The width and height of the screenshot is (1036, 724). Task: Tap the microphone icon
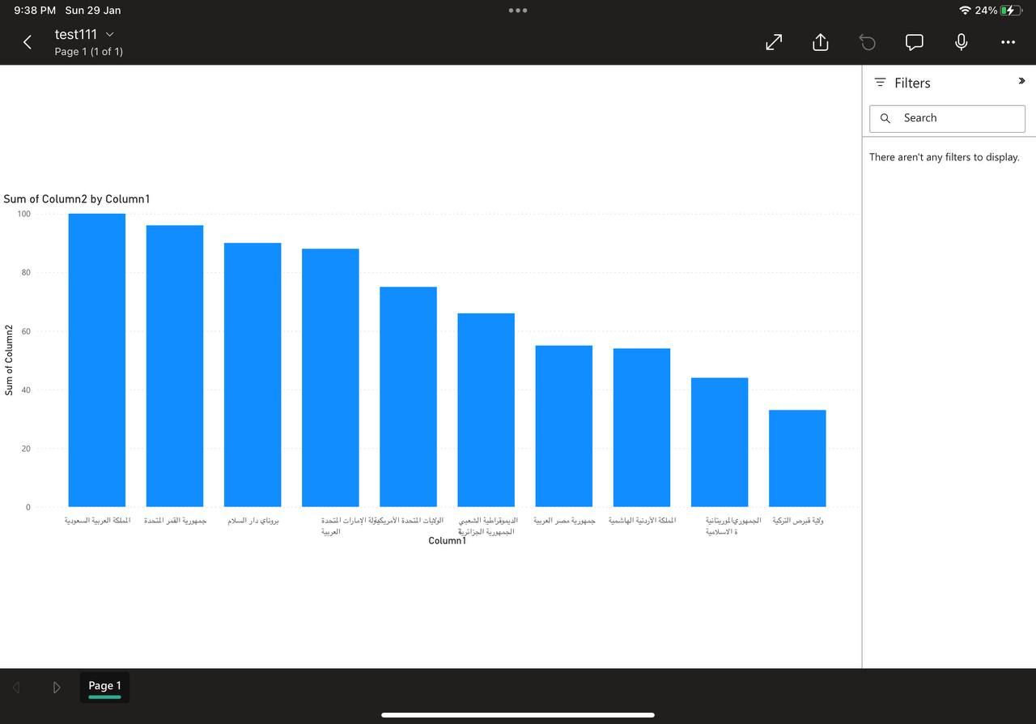[961, 42]
